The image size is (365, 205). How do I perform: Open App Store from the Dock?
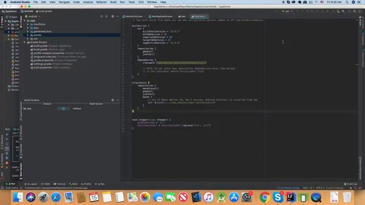coord(234,198)
